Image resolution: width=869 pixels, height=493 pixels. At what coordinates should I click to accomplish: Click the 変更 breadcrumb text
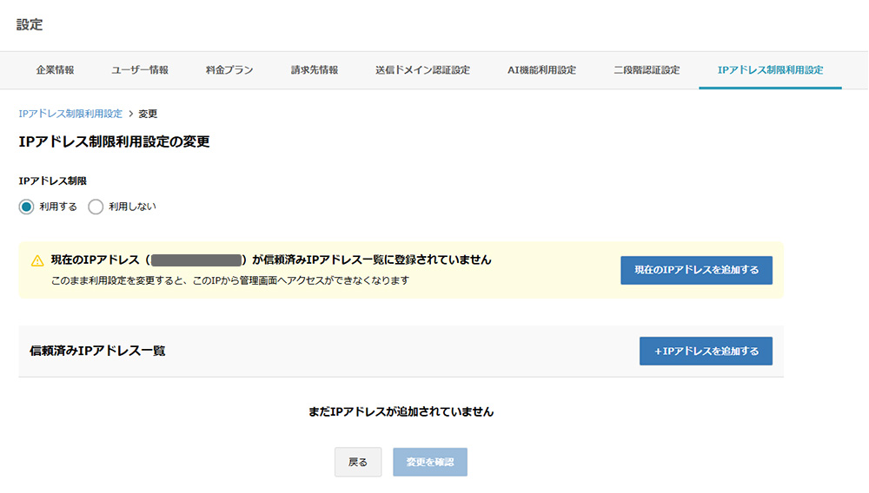[x=148, y=114]
